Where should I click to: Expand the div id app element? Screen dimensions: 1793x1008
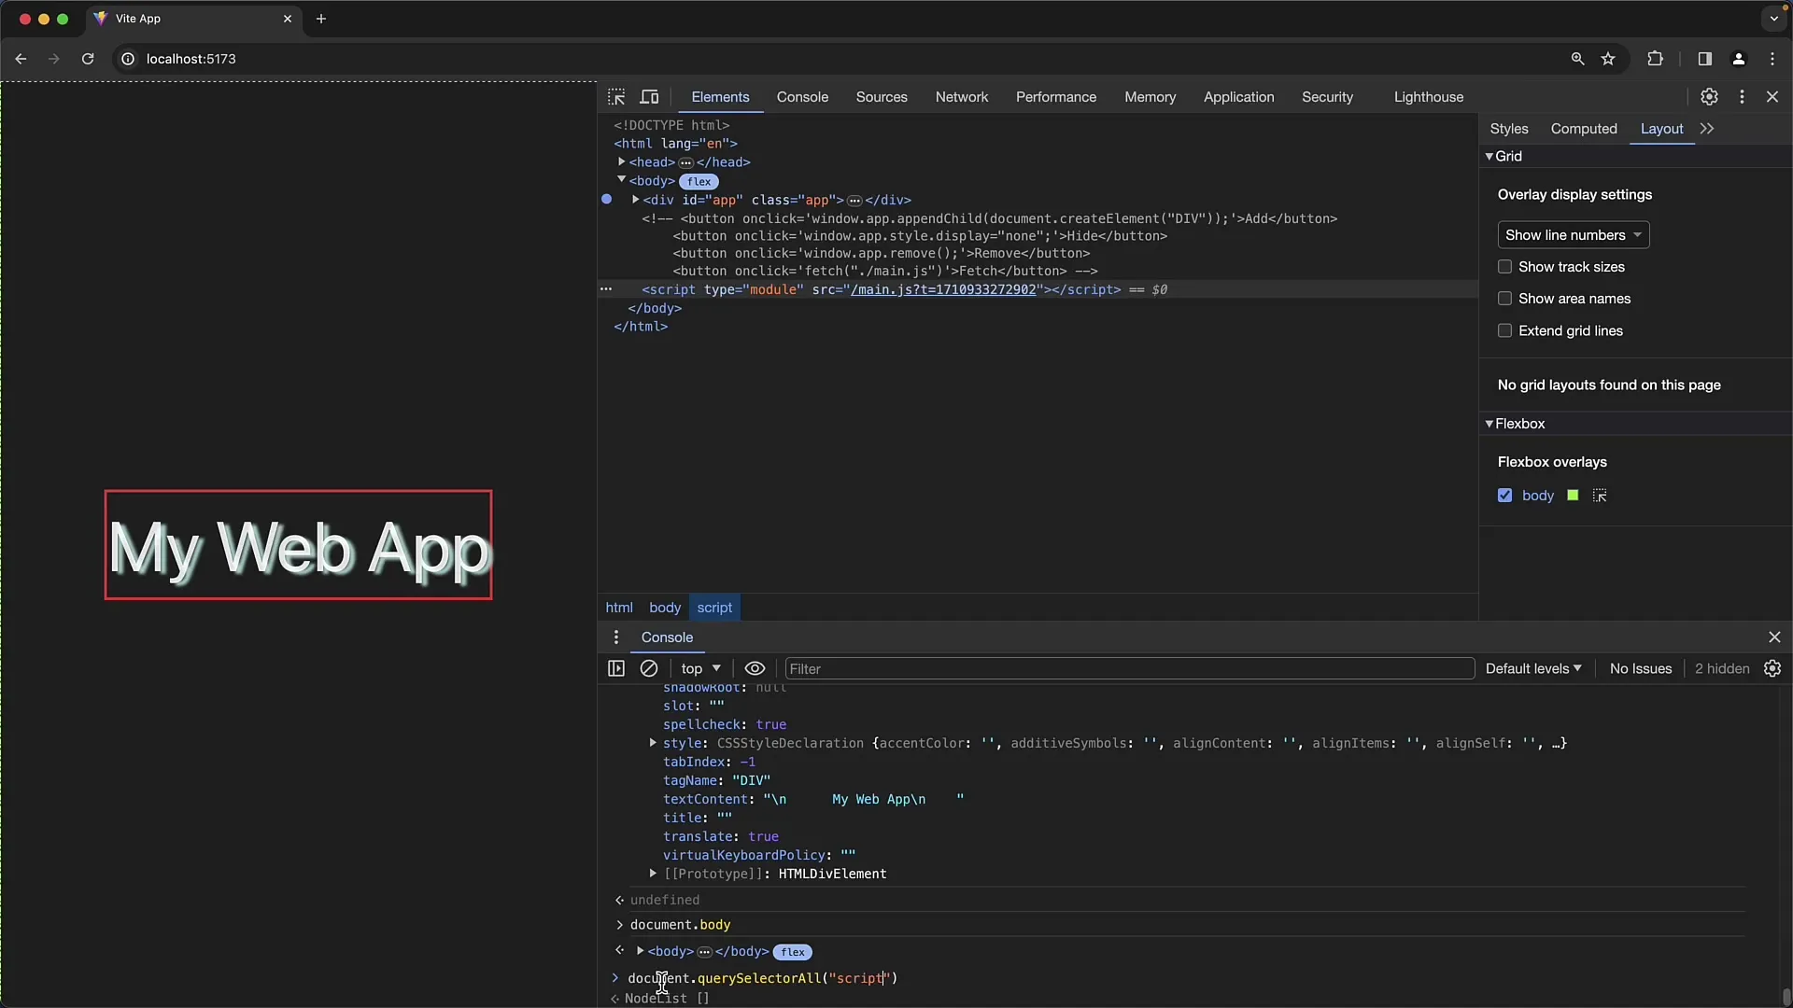(x=635, y=200)
